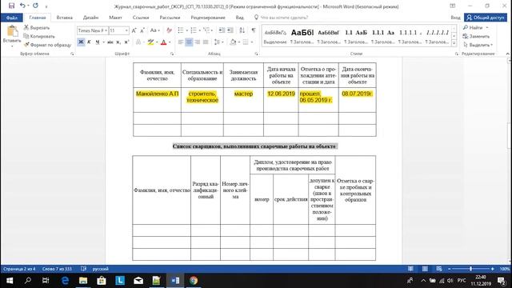Click the page count Страница 2 из 4
The image size is (512, 288).
point(19,269)
